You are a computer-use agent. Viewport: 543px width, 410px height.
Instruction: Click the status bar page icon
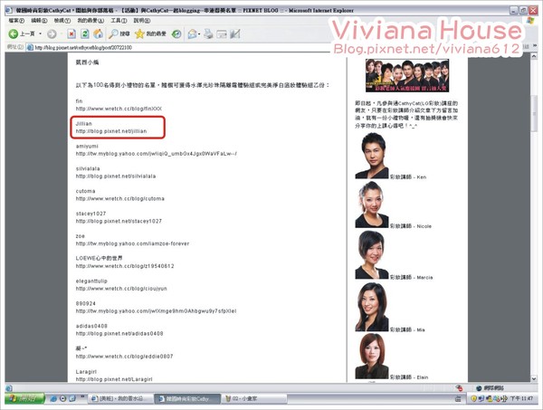click(x=9, y=388)
